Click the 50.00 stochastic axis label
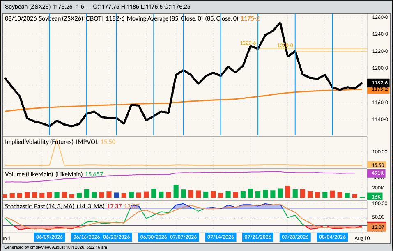This screenshot has height=251, width=393. [x=378, y=217]
